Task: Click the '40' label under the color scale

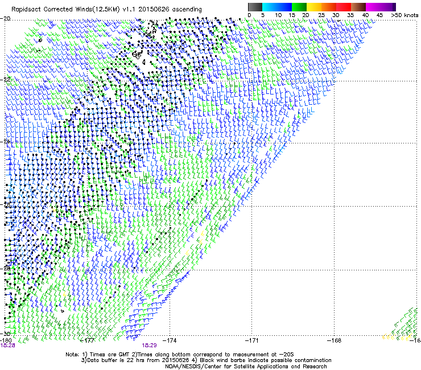Action: pos(365,15)
